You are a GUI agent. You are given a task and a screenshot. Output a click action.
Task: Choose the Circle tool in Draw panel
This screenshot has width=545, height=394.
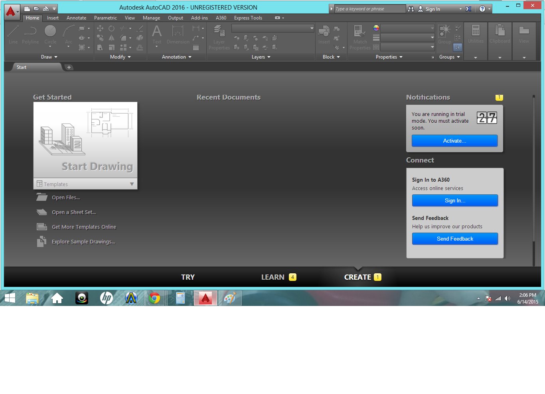[x=50, y=34]
